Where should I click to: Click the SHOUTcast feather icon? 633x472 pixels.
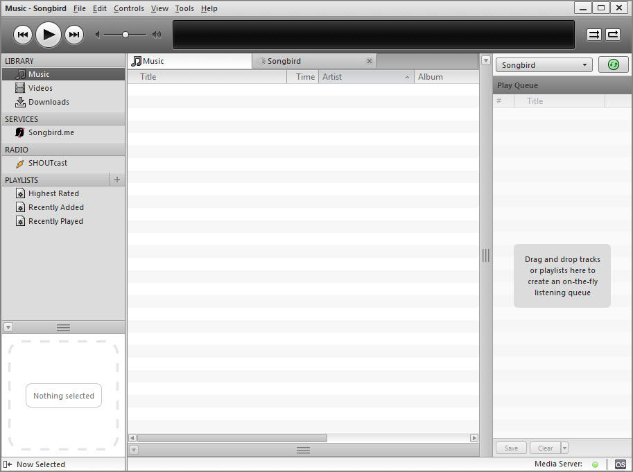click(20, 164)
